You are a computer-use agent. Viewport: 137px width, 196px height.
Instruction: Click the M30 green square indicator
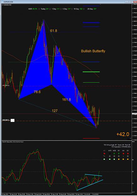click(114, 159)
